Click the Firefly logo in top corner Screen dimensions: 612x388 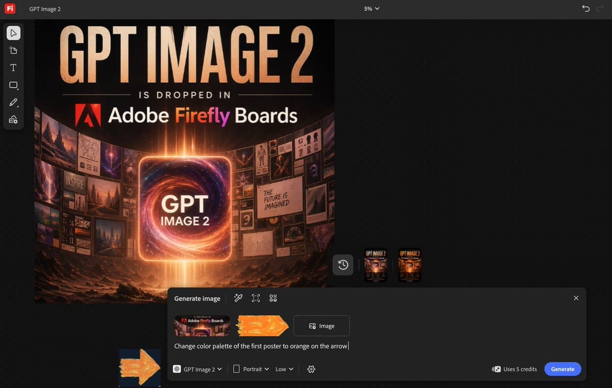(10, 8)
